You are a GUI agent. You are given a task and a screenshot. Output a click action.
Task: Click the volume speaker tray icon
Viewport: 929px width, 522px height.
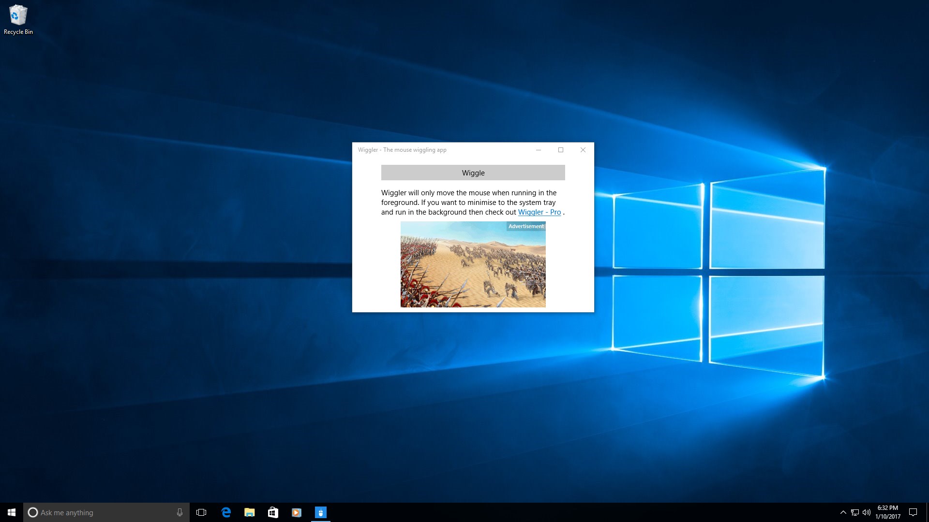click(866, 512)
